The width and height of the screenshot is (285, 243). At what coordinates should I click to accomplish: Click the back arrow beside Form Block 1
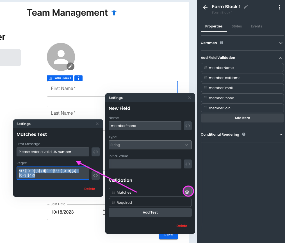205,7
